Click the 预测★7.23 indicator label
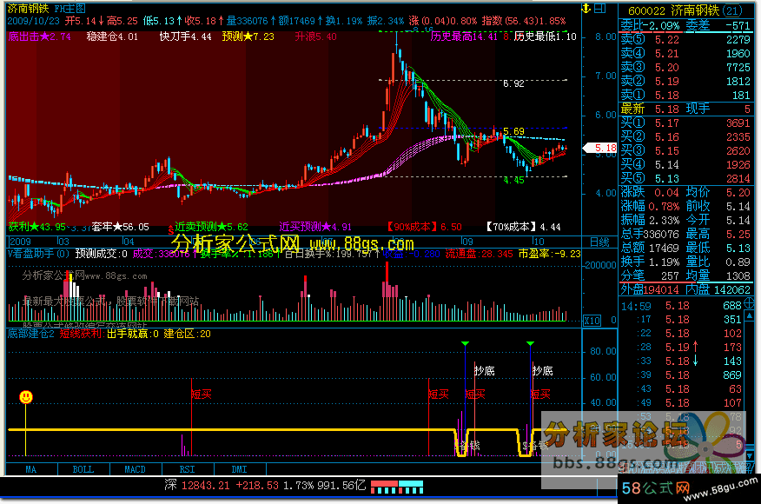Screen dimensions: 761x504 tap(248, 36)
